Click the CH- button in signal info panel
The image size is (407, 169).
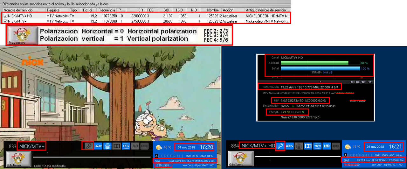point(358,82)
